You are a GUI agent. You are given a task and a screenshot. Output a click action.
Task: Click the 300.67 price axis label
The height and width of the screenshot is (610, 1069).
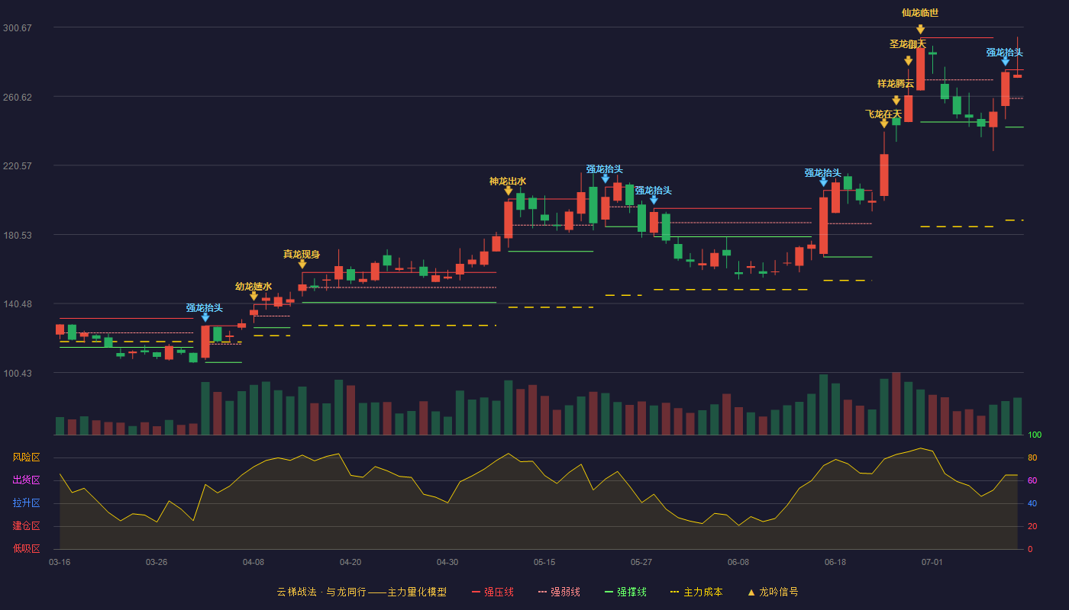pyautogui.click(x=17, y=28)
